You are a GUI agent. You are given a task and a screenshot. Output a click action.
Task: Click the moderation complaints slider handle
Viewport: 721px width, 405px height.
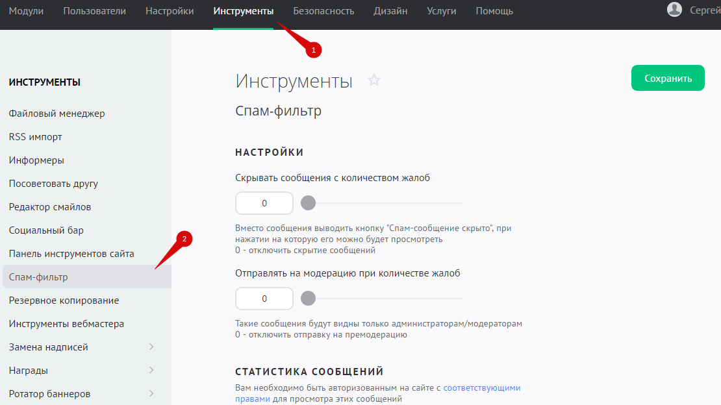[x=309, y=299]
